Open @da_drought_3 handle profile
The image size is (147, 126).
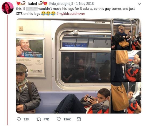pyautogui.click(x=61, y=4)
